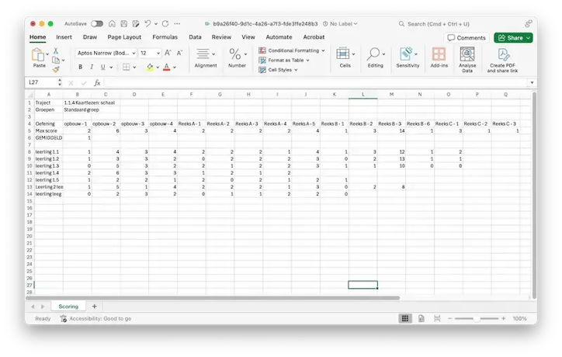Open the Number format percent button

238,57
